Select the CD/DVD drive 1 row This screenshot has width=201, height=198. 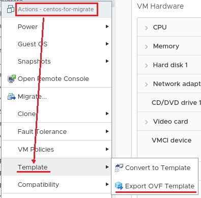169,103
